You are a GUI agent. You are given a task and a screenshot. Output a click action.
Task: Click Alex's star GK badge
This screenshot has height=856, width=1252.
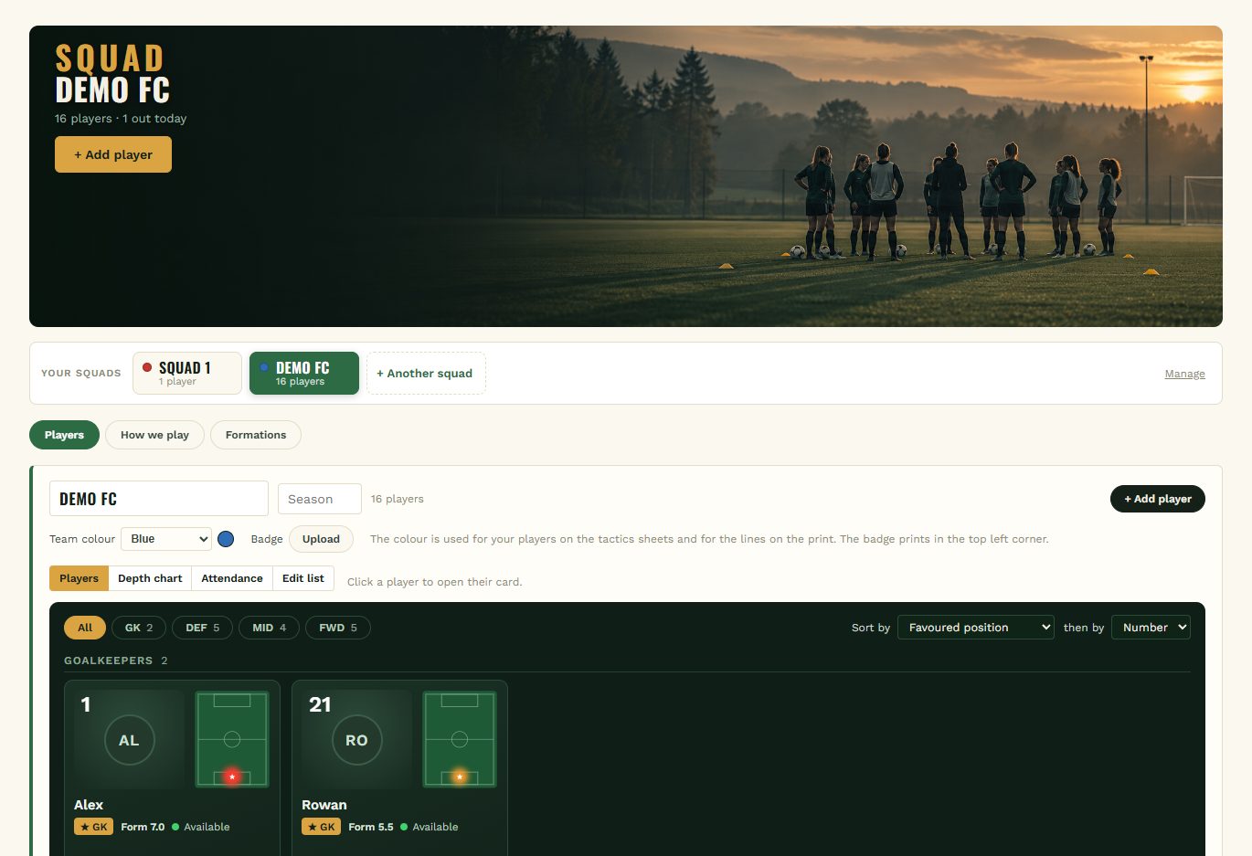(x=93, y=827)
